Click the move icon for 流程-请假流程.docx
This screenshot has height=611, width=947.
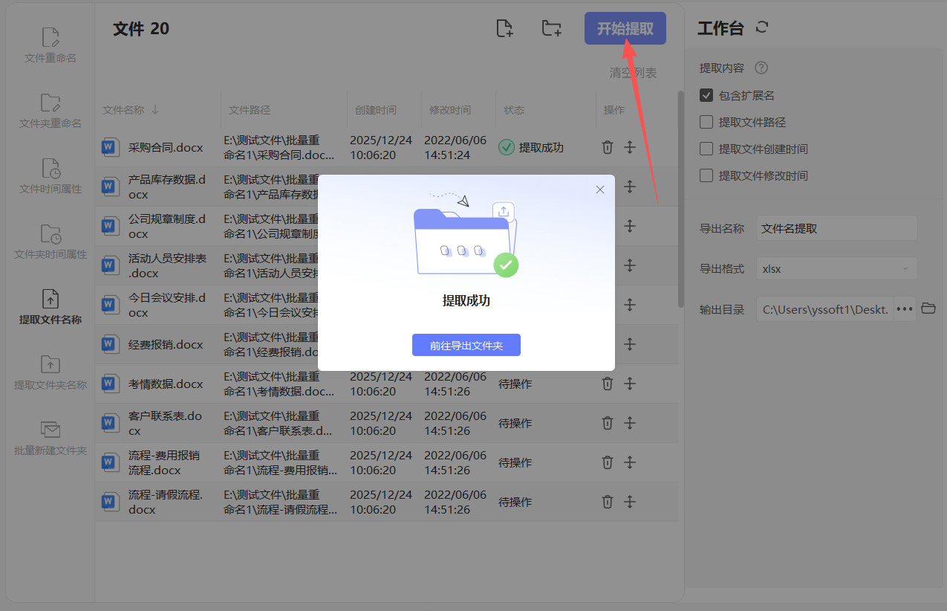click(630, 502)
